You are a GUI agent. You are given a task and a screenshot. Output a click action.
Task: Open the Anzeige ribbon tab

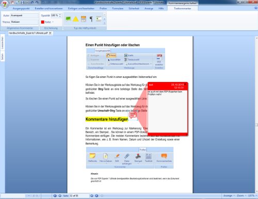149,8
